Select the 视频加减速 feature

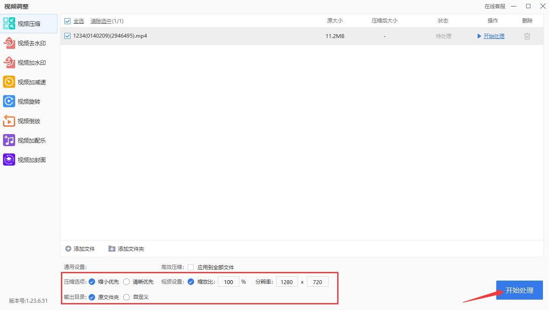(x=29, y=82)
